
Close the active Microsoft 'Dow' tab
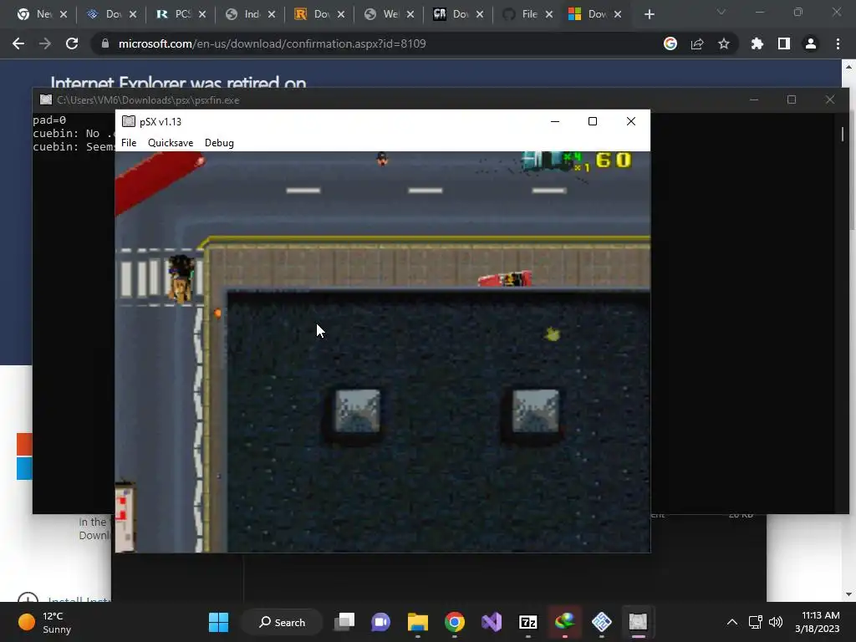tap(618, 15)
